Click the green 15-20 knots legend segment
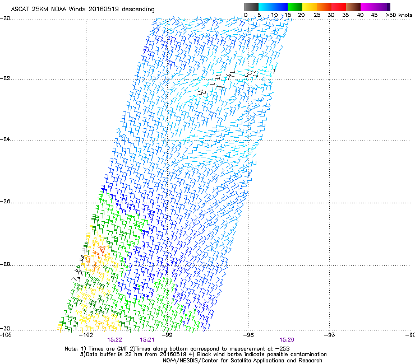 (x=295, y=7)
